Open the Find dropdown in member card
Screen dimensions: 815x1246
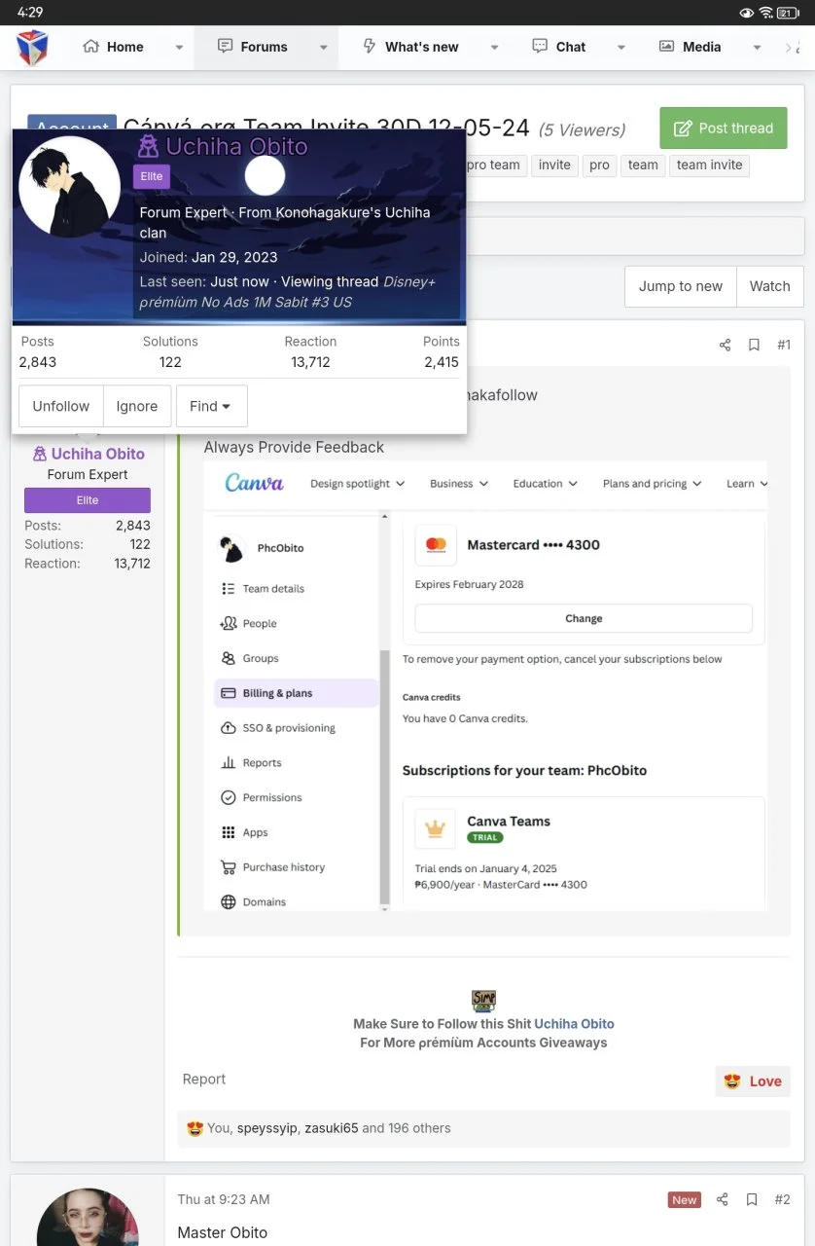(x=211, y=406)
